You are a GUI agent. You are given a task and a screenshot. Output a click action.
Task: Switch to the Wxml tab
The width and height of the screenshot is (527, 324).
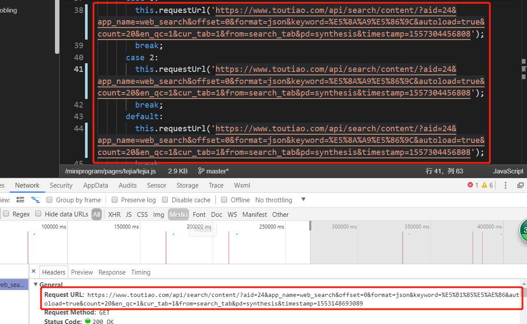click(x=242, y=185)
